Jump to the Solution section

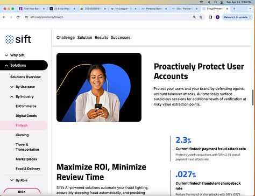tap(84, 38)
